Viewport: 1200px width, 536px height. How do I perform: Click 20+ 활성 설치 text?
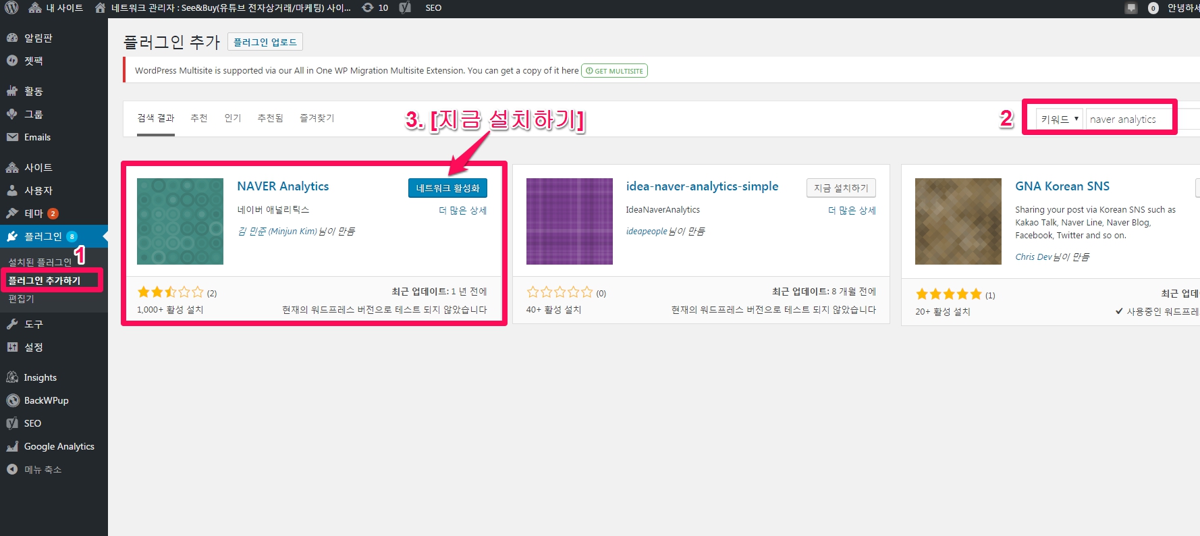click(x=943, y=312)
